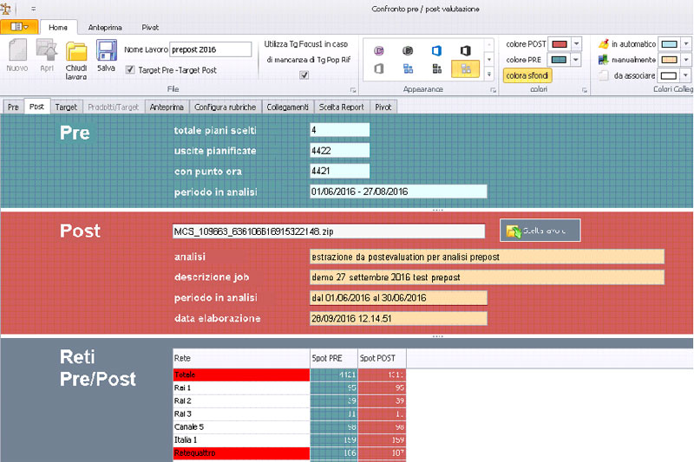
Task: Toggle the Target Pre -Target Post checkbox
Action: click(130, 70)
